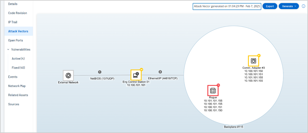
Task: Click the Backplane #115 label
Action: [x=233, y=127]
